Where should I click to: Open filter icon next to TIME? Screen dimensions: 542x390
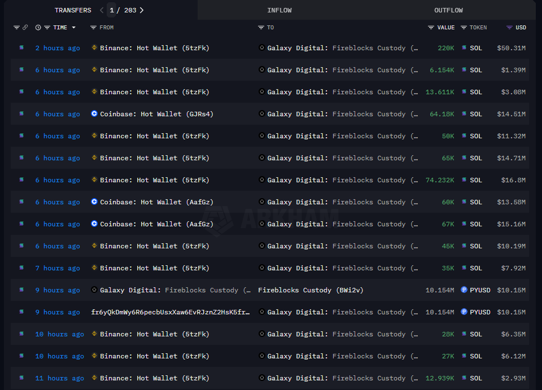[x=47, y=28]
